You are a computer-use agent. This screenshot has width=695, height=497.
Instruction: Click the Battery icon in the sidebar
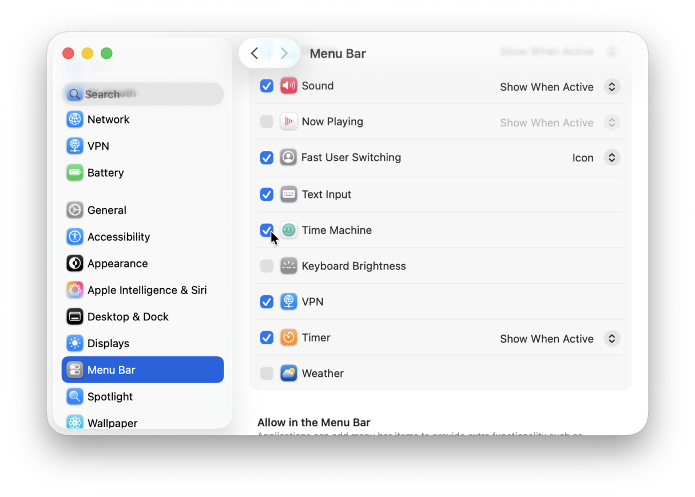[75, 172]
